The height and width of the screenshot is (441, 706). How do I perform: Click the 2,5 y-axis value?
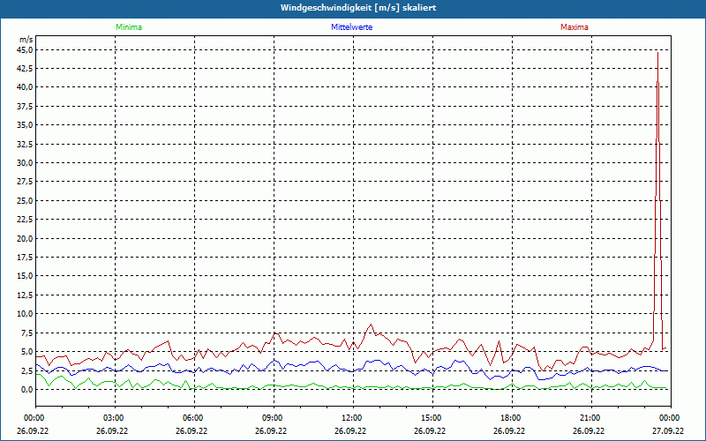(27, 370)
